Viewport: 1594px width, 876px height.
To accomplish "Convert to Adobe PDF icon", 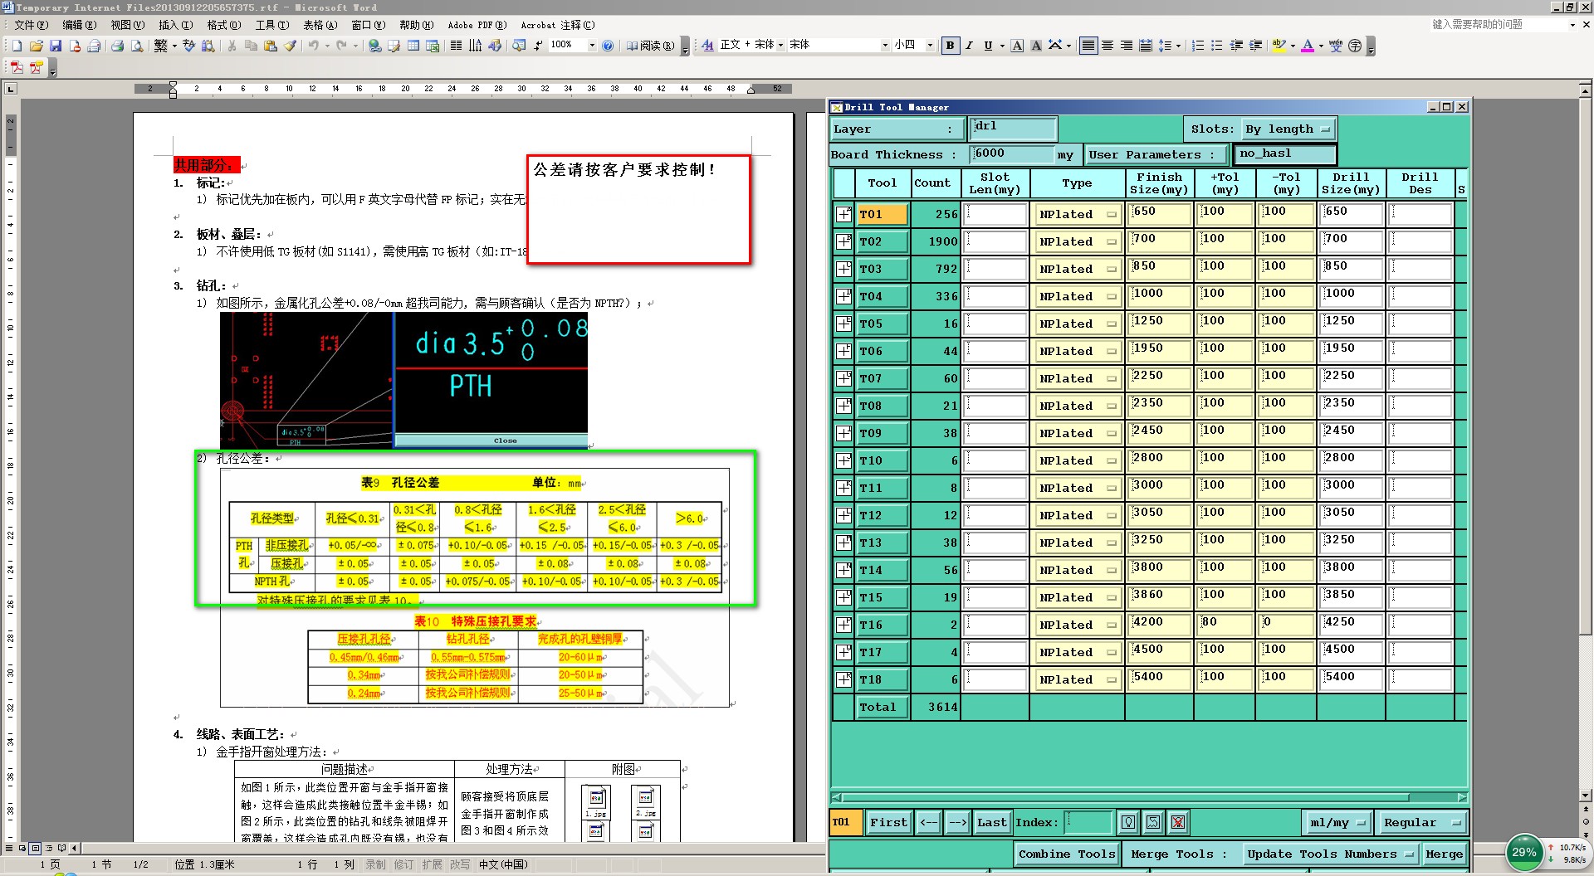I will click(x=17, y=67).
